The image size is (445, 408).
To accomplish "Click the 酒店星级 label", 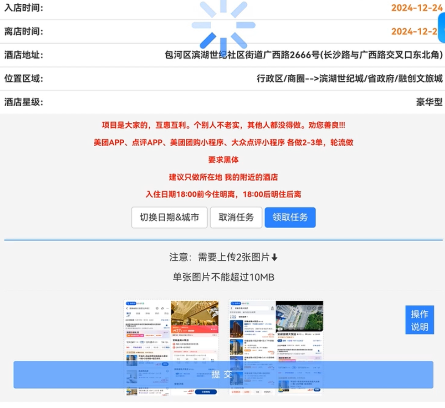I will [24, 102].
